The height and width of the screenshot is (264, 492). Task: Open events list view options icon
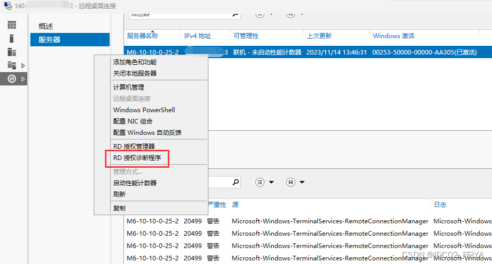point(260,182)
